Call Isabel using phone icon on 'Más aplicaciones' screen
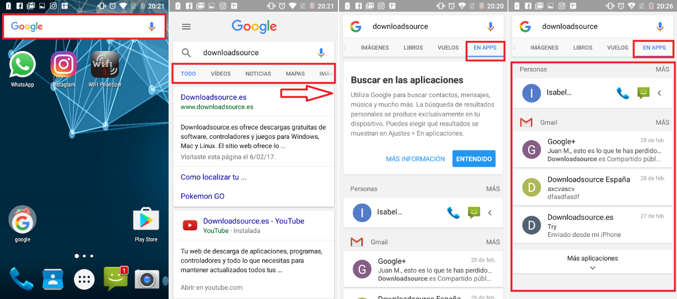The width and height of the screenshot is (677, 299). (x=623, y=93)
